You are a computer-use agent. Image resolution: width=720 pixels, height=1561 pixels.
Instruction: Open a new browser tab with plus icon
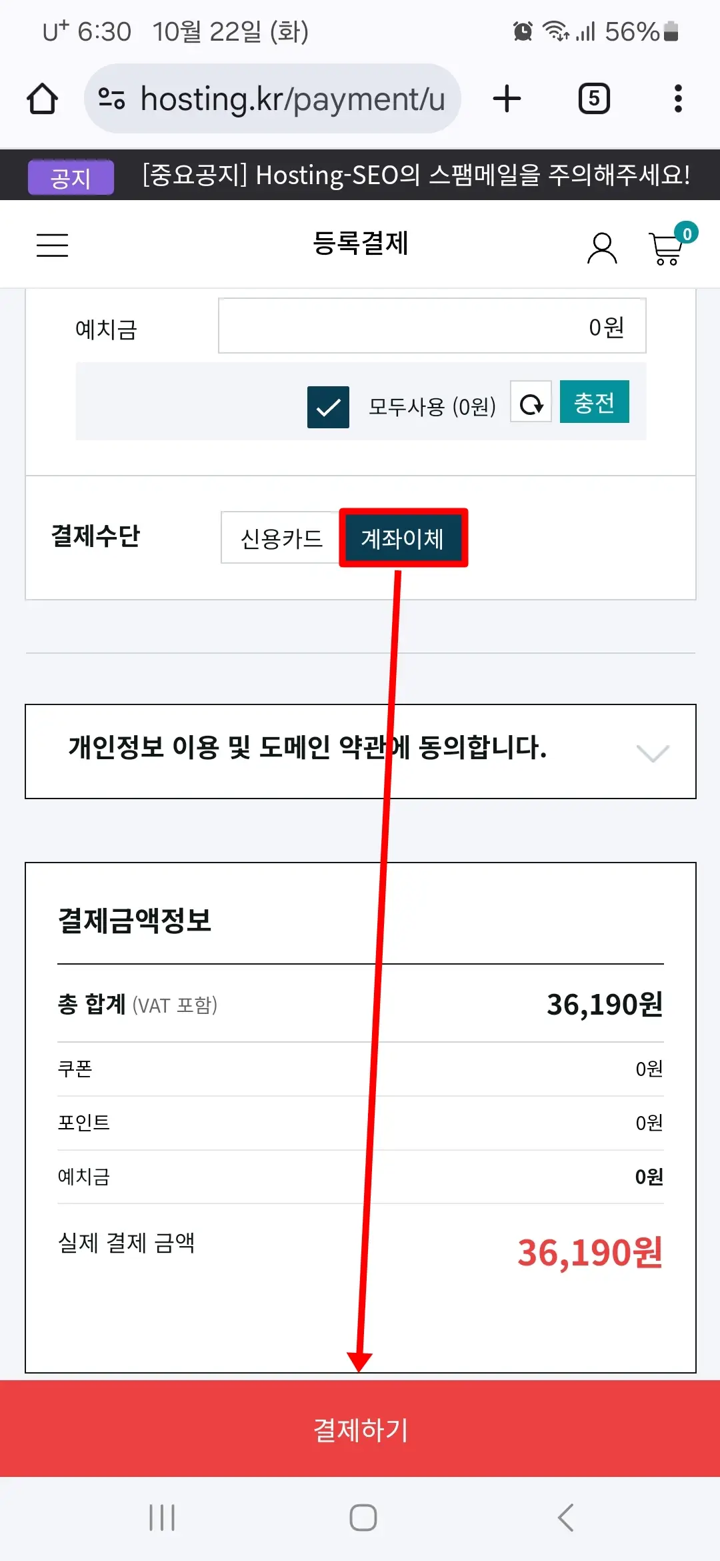(507, 98)
